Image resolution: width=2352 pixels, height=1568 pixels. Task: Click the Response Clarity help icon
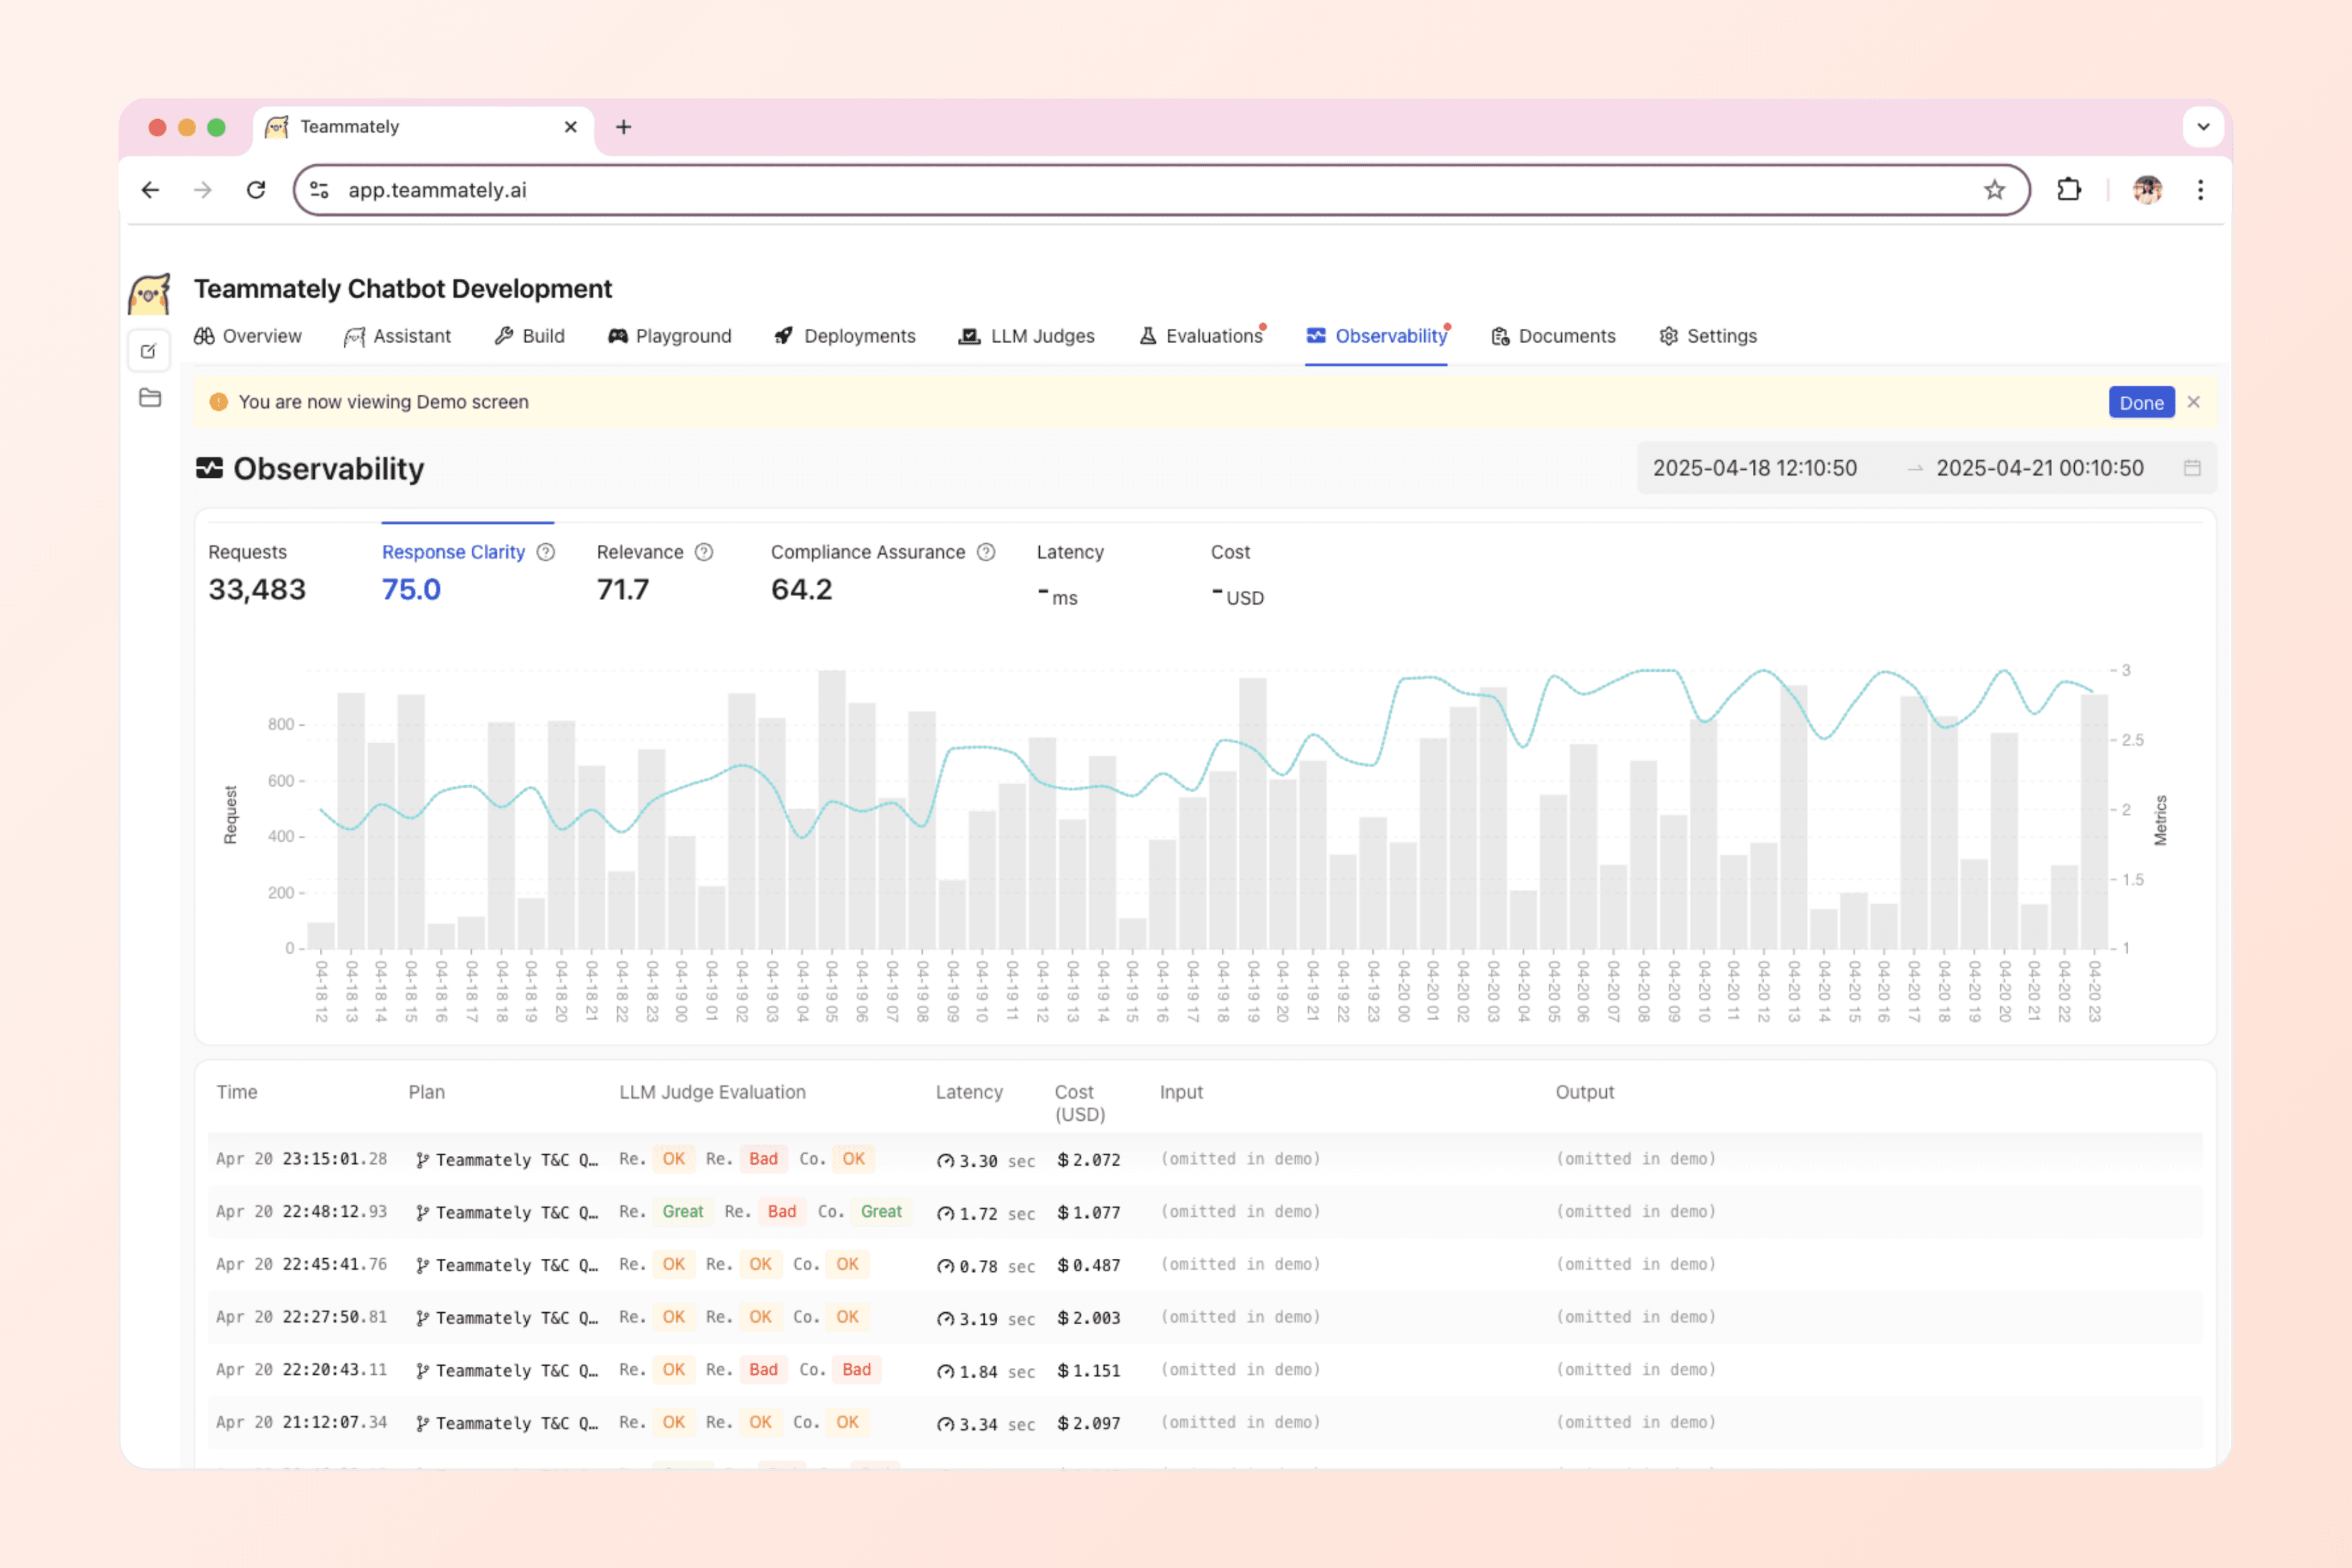tap(545, 552)
